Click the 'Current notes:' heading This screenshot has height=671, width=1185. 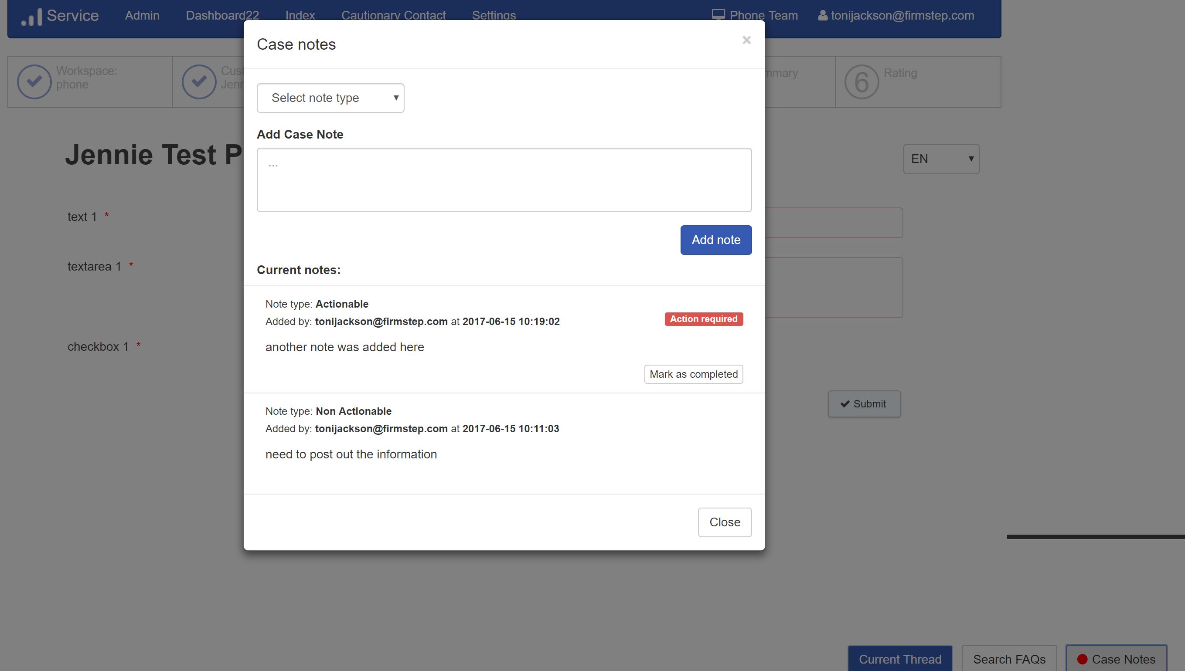(298, 270)
